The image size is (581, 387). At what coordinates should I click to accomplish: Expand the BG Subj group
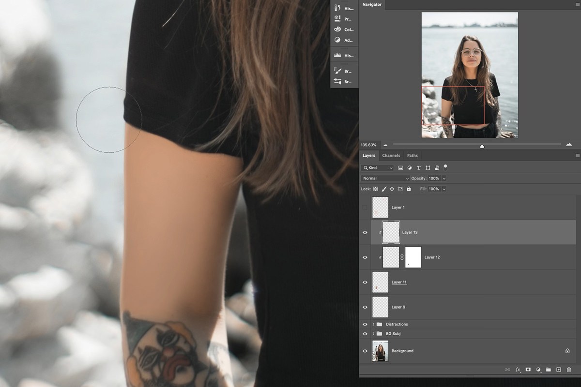[373, 334]
